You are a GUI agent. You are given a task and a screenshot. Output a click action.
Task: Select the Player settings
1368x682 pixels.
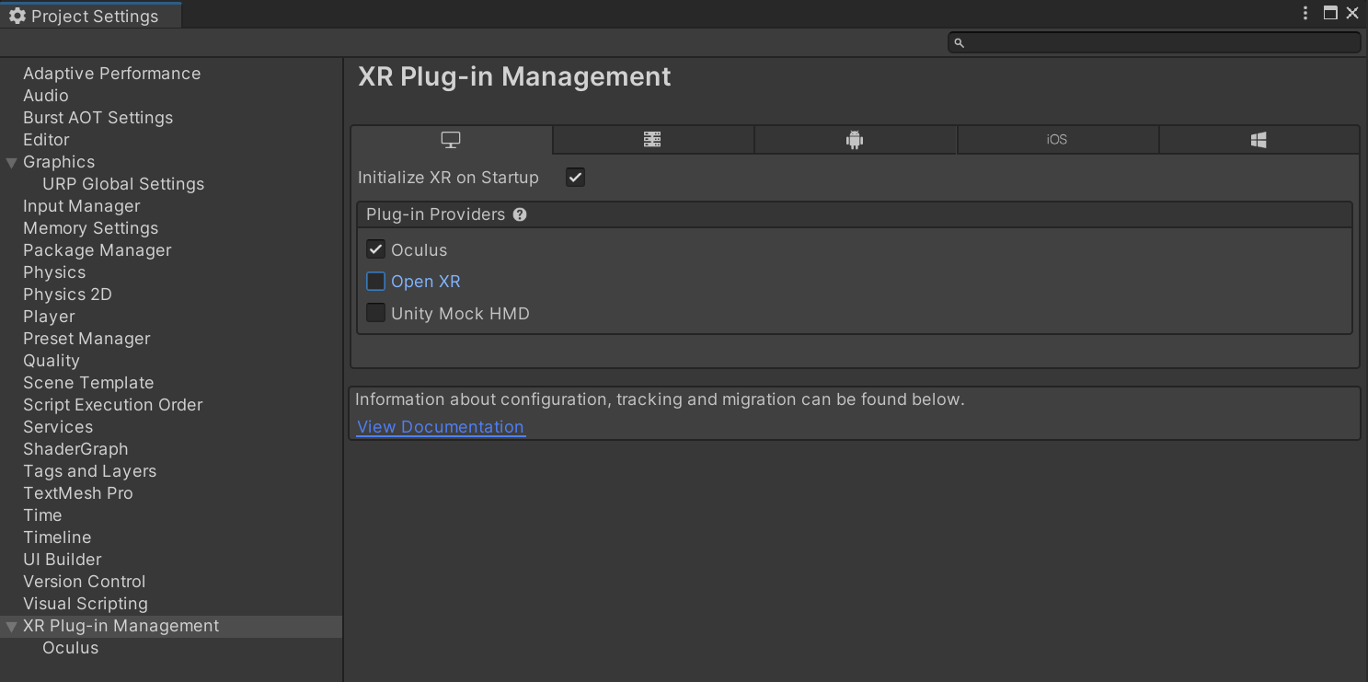click(x=49, y=317)
